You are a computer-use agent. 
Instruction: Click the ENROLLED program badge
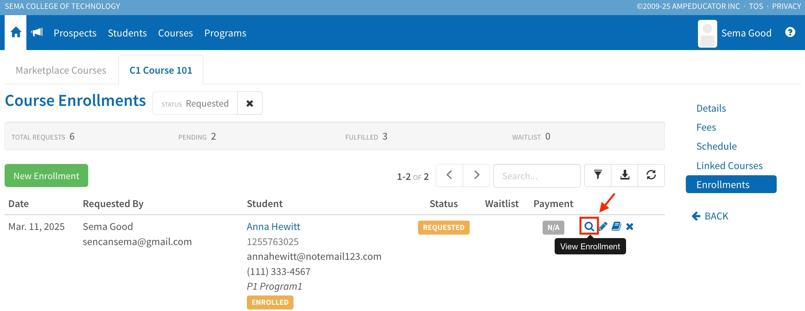click(270, 302)
